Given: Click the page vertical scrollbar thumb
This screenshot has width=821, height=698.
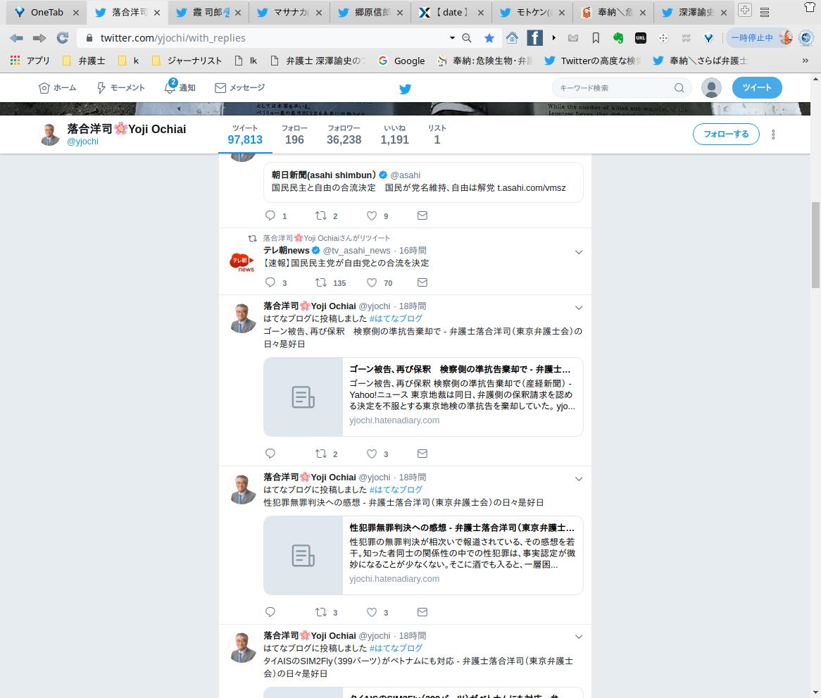Looking at the screenshot, I should tap(815, 244).
